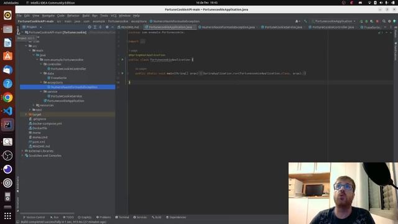Expand the target folder in tree
This screenshot has height=224, width=398.
pos(26,114)
